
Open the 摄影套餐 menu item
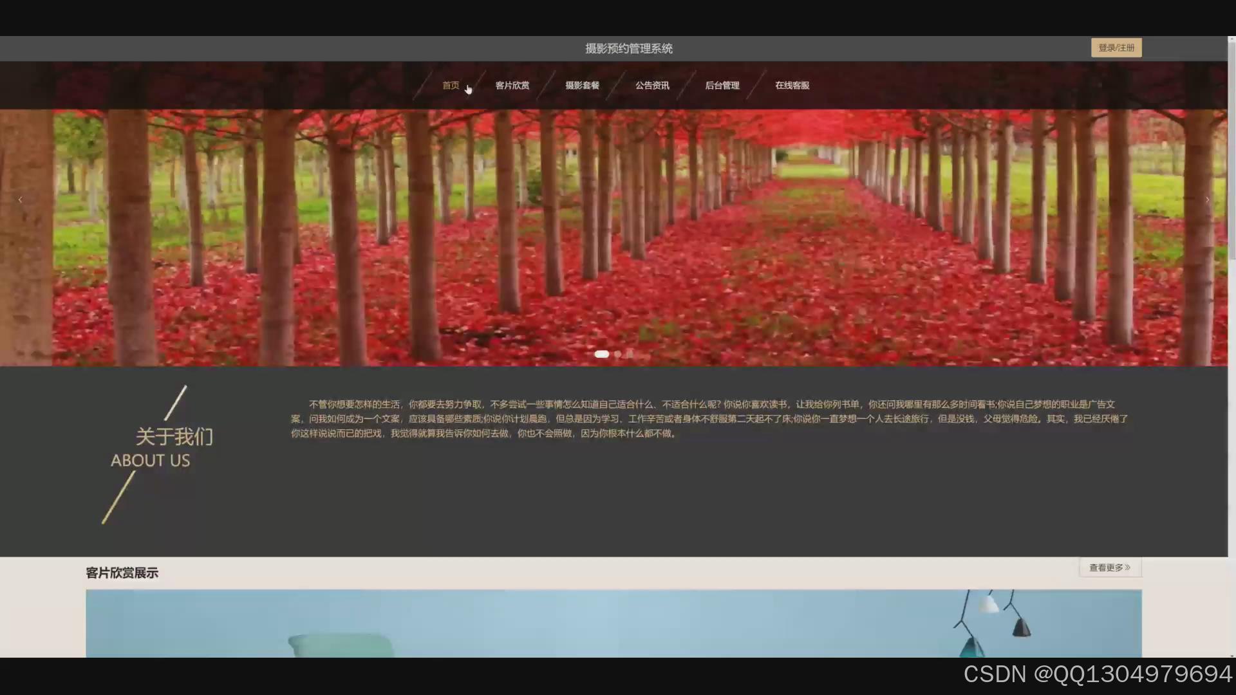point(582,86)
